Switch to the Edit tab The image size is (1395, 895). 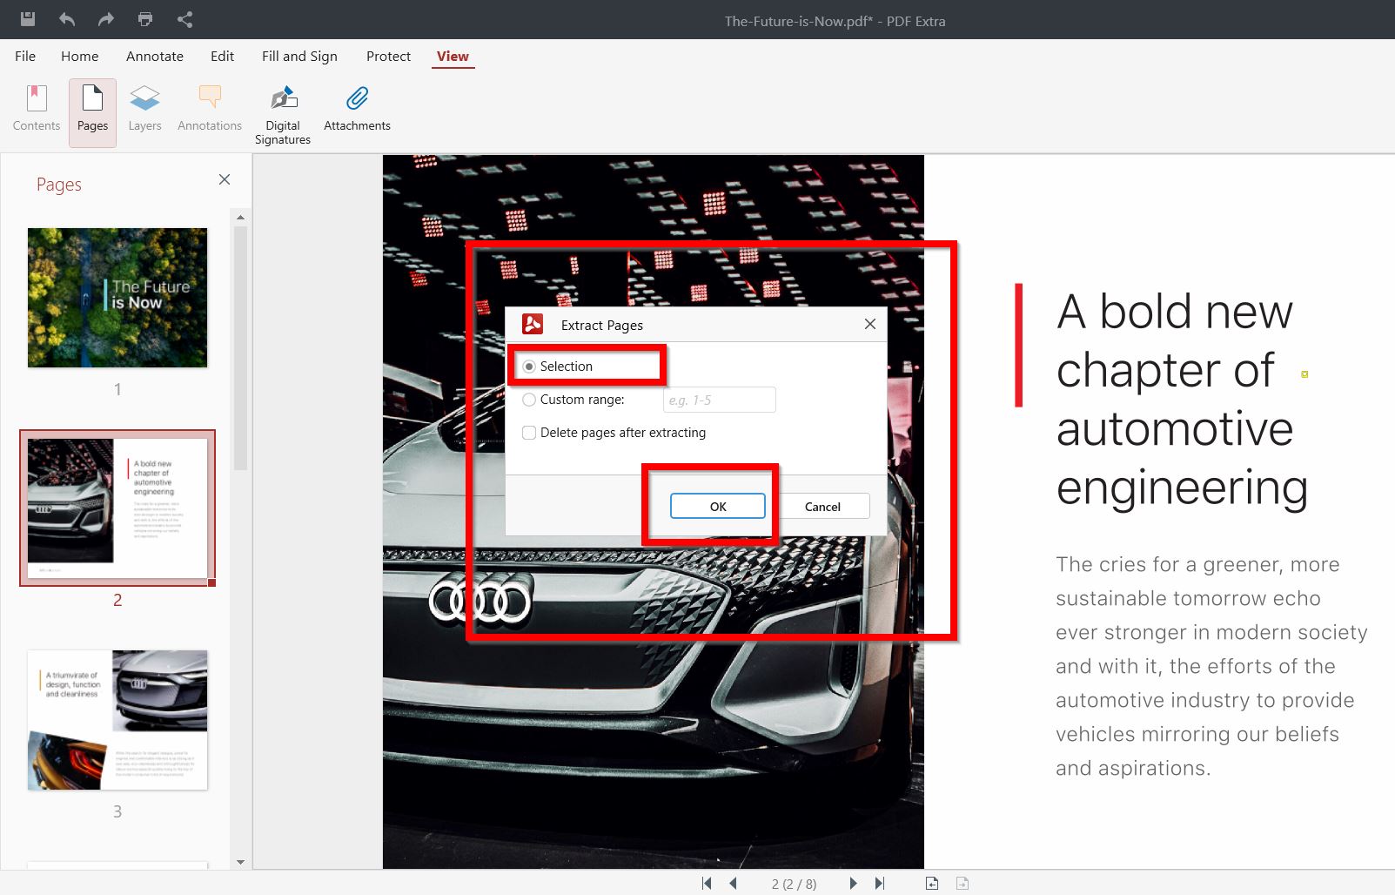pyautogui.click(x=222, y=56)
